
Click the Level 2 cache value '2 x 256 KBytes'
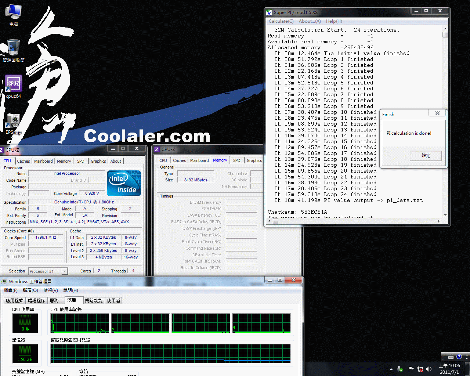[104, 251]
